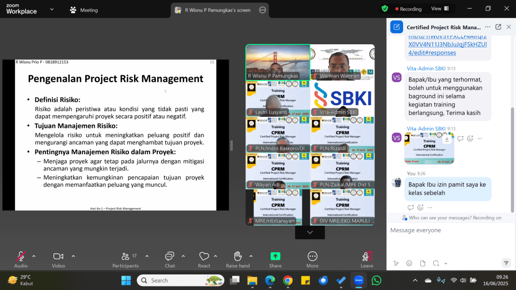Screen dimensions: 516x290
Task: Toggle the Video camera button
Action: [x=58, y=259]
